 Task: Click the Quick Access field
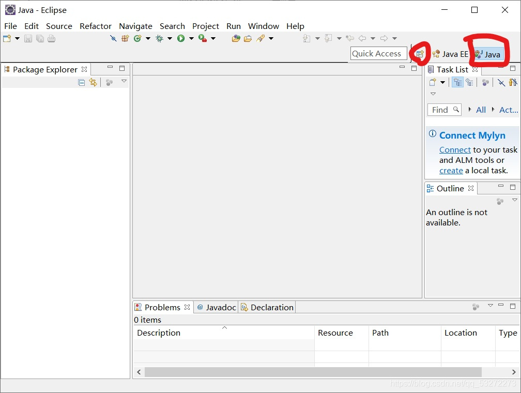click(379, 54)
